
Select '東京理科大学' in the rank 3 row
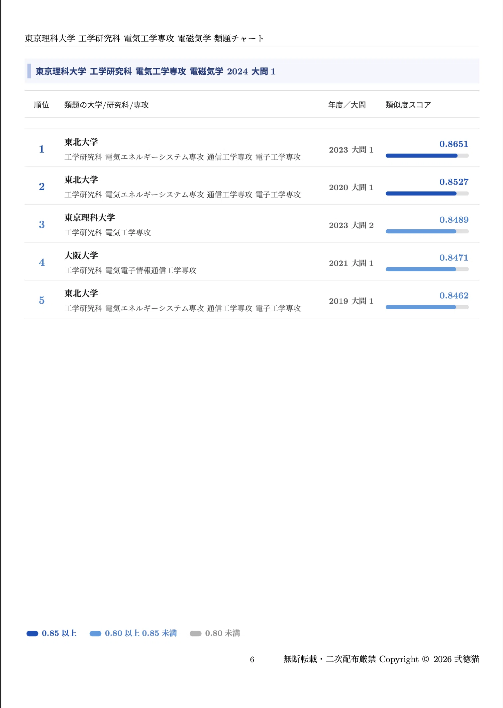tap(90, 218)
